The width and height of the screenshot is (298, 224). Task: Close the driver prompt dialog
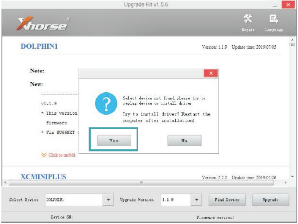click(x=211, y=73)
